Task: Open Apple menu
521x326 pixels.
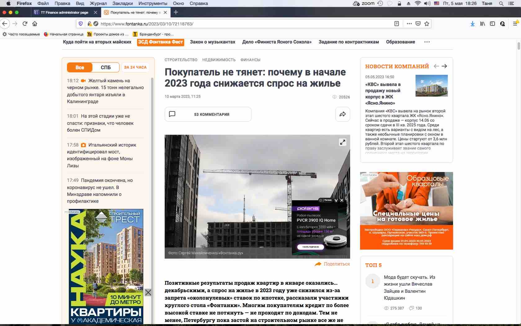Action: pyautogui.click(x=8, y=3)
